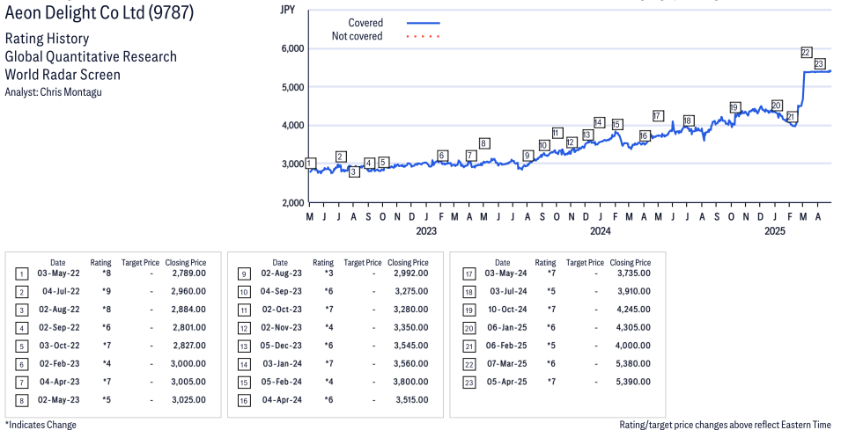Click the 'Covered' legend label
This screenshot has height=430, width=841.
[365, 23]
